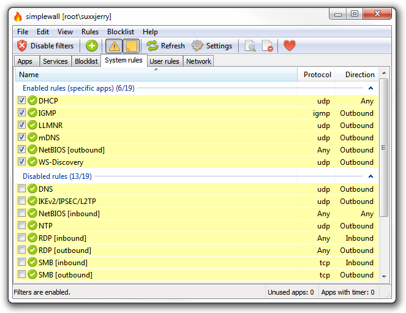Click the clear log page icon
Viewport: 406px width, 313px height.
point(268,46)
